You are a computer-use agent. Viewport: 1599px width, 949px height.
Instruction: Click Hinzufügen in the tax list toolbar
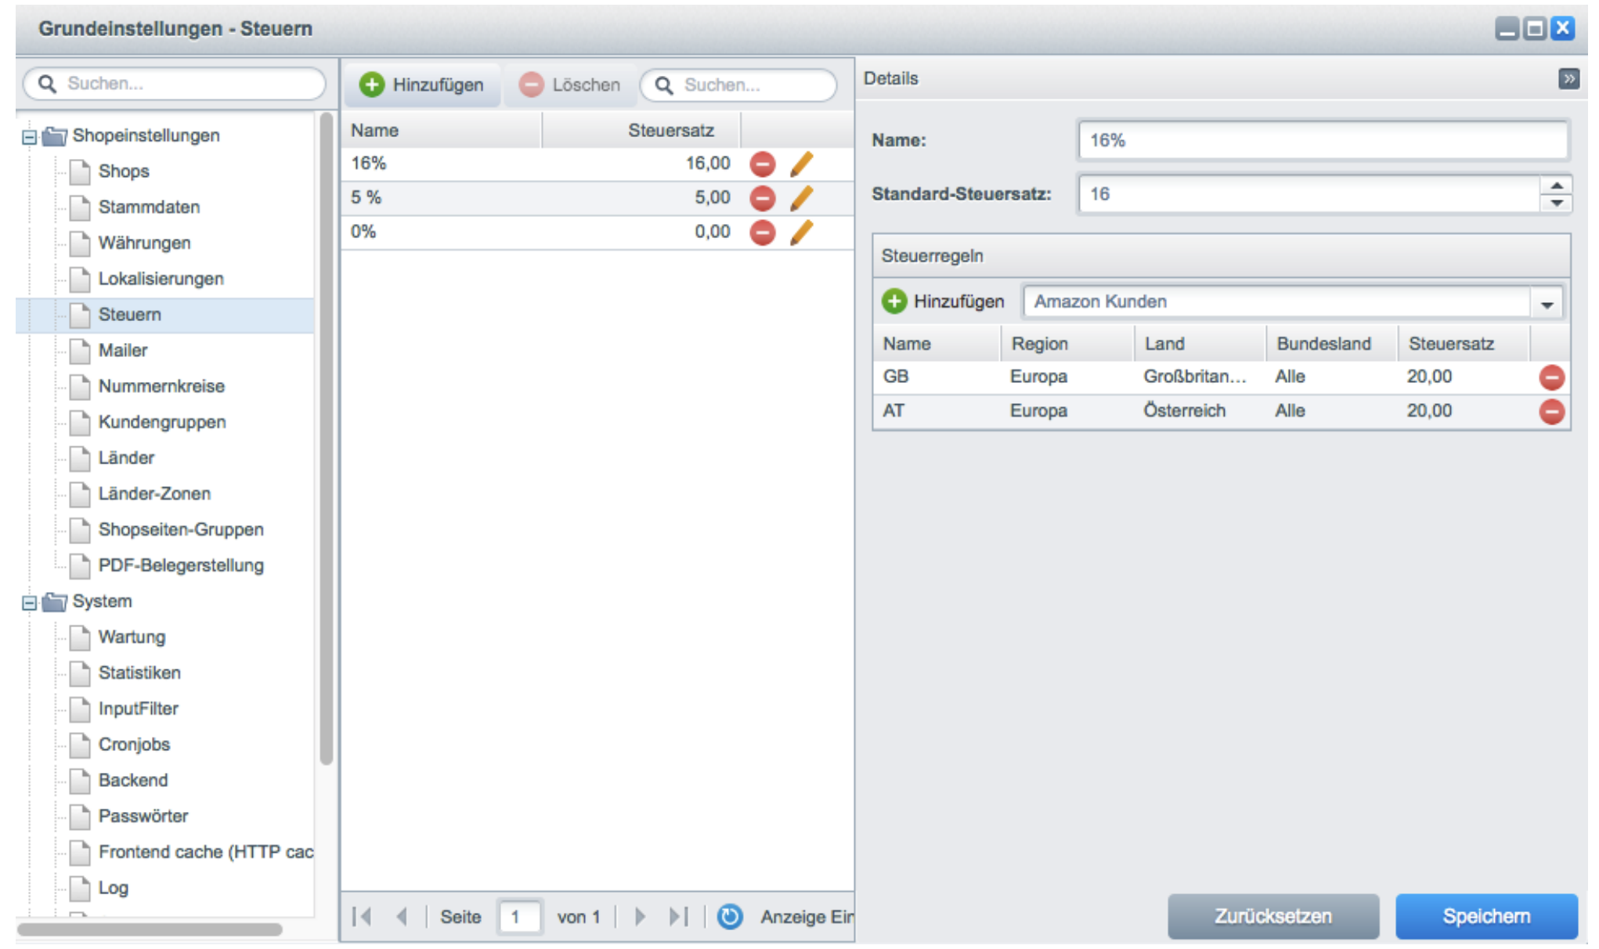point(422,85)
